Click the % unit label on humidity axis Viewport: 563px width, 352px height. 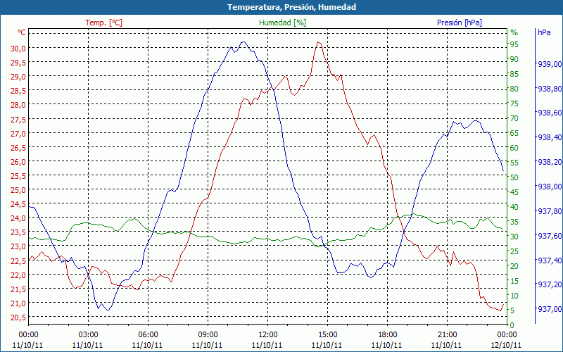[x=514, y=32]
